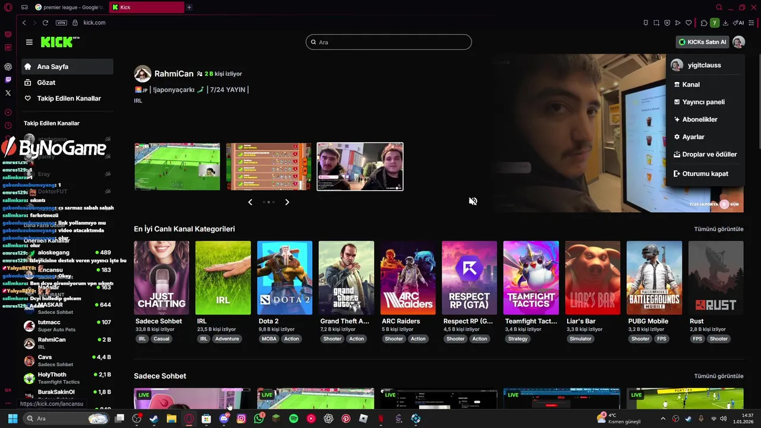The width and height of the screenshot is (761, 428).
Task: Open the Opera AI button
Action: (738, 23)
